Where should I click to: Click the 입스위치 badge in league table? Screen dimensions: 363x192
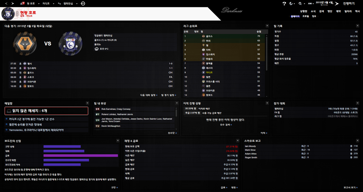pyautogui.click(x=203, y=54)
